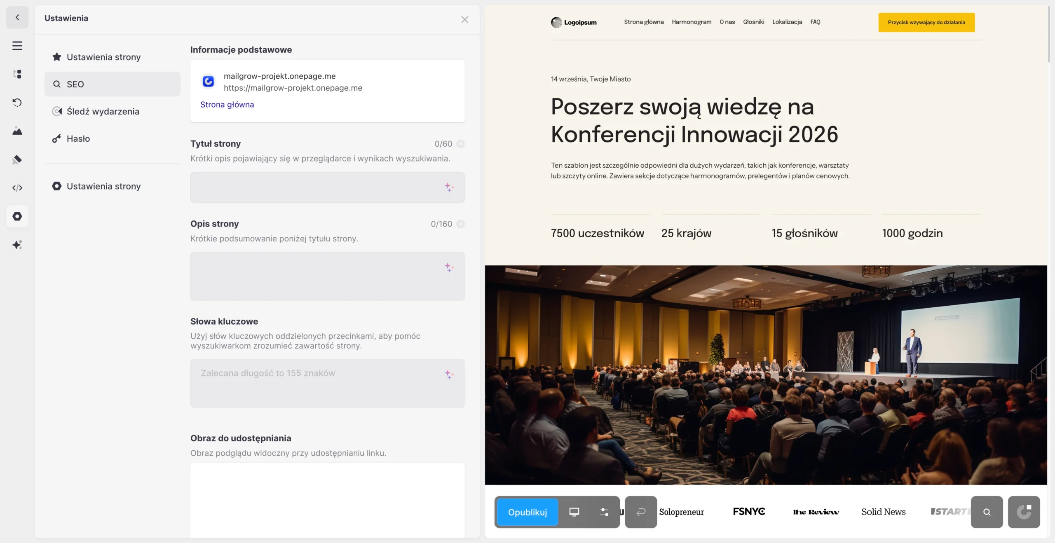This screenshot has height=543, width=1055.
Task: Click the conference hall photo in preview
Action: [766, 375]
